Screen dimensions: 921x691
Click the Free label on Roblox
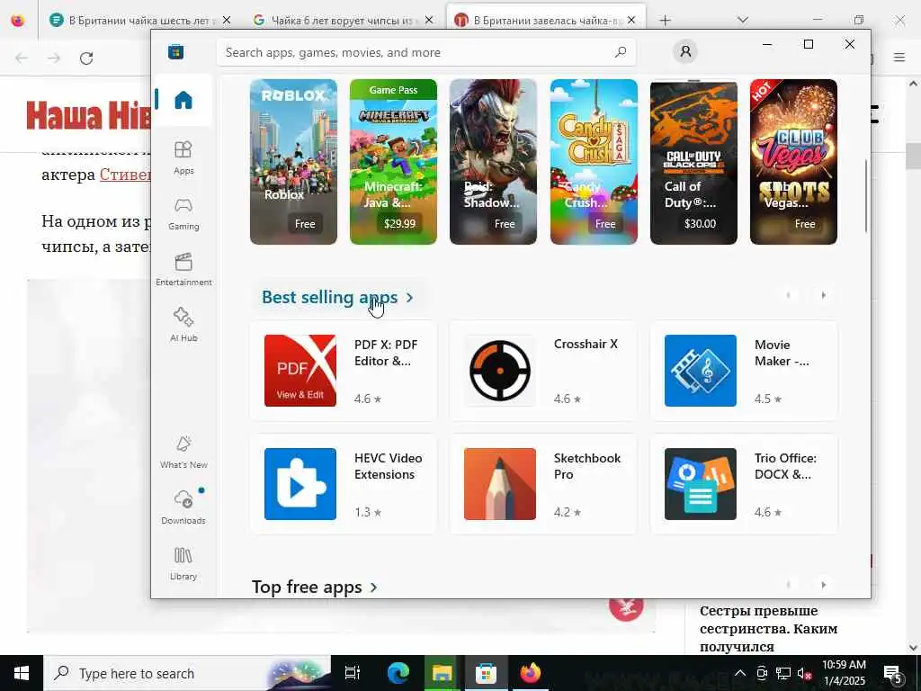305,224
